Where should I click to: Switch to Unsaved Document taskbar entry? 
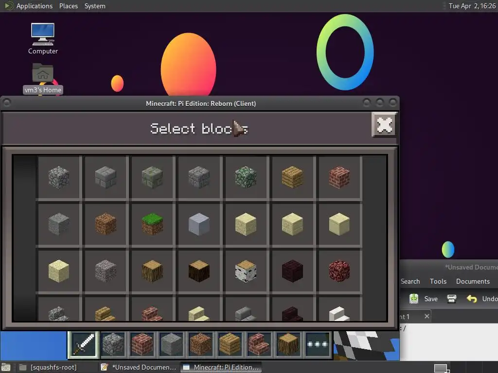click(139, 367)
